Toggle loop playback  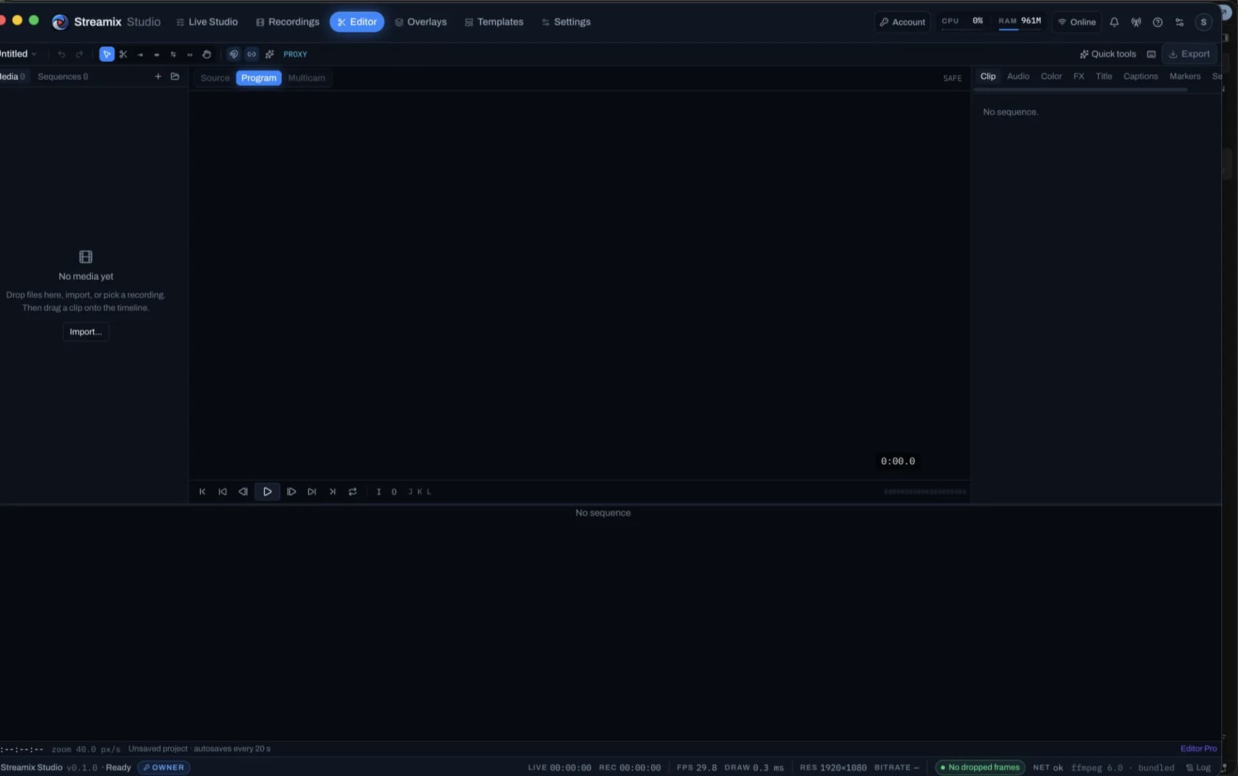pos(353,492)
